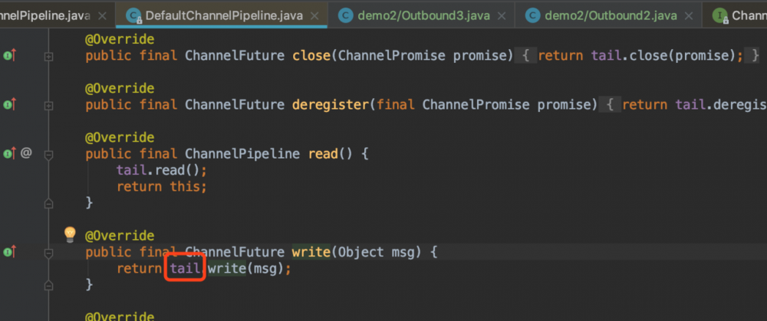This screenshot has height=321, width=767.
Task: Switch to the demo2/Outbound3.java tab
Action: coord(415,15)
